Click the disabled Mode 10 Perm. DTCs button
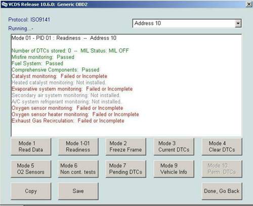 click(x=222, y=169)
